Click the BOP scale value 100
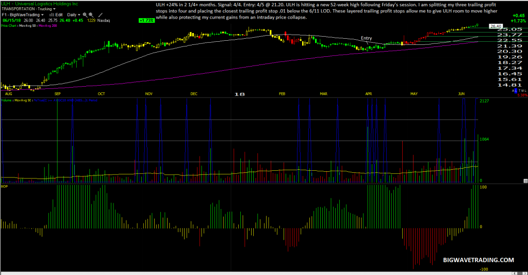Screen dimensions: 528x275 483,187
